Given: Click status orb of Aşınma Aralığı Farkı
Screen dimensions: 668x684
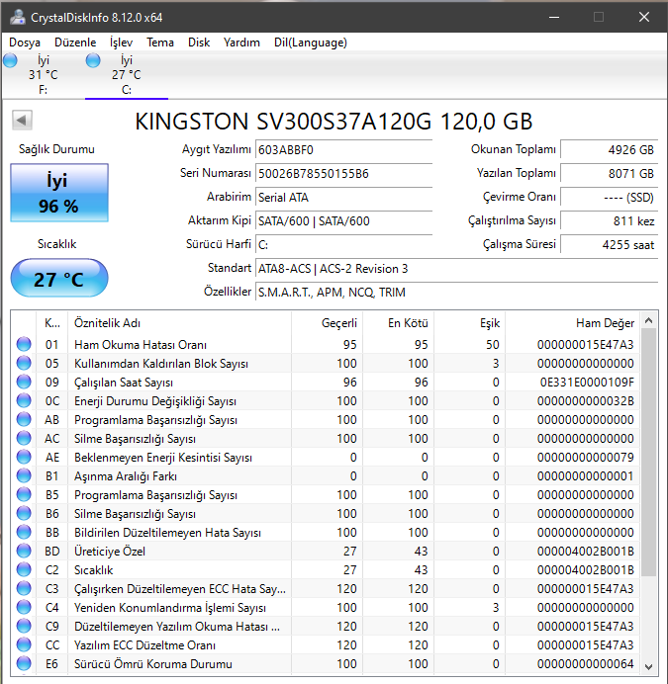Looking at the screenshot, I should pyautogui.click(x=24, y=475).
